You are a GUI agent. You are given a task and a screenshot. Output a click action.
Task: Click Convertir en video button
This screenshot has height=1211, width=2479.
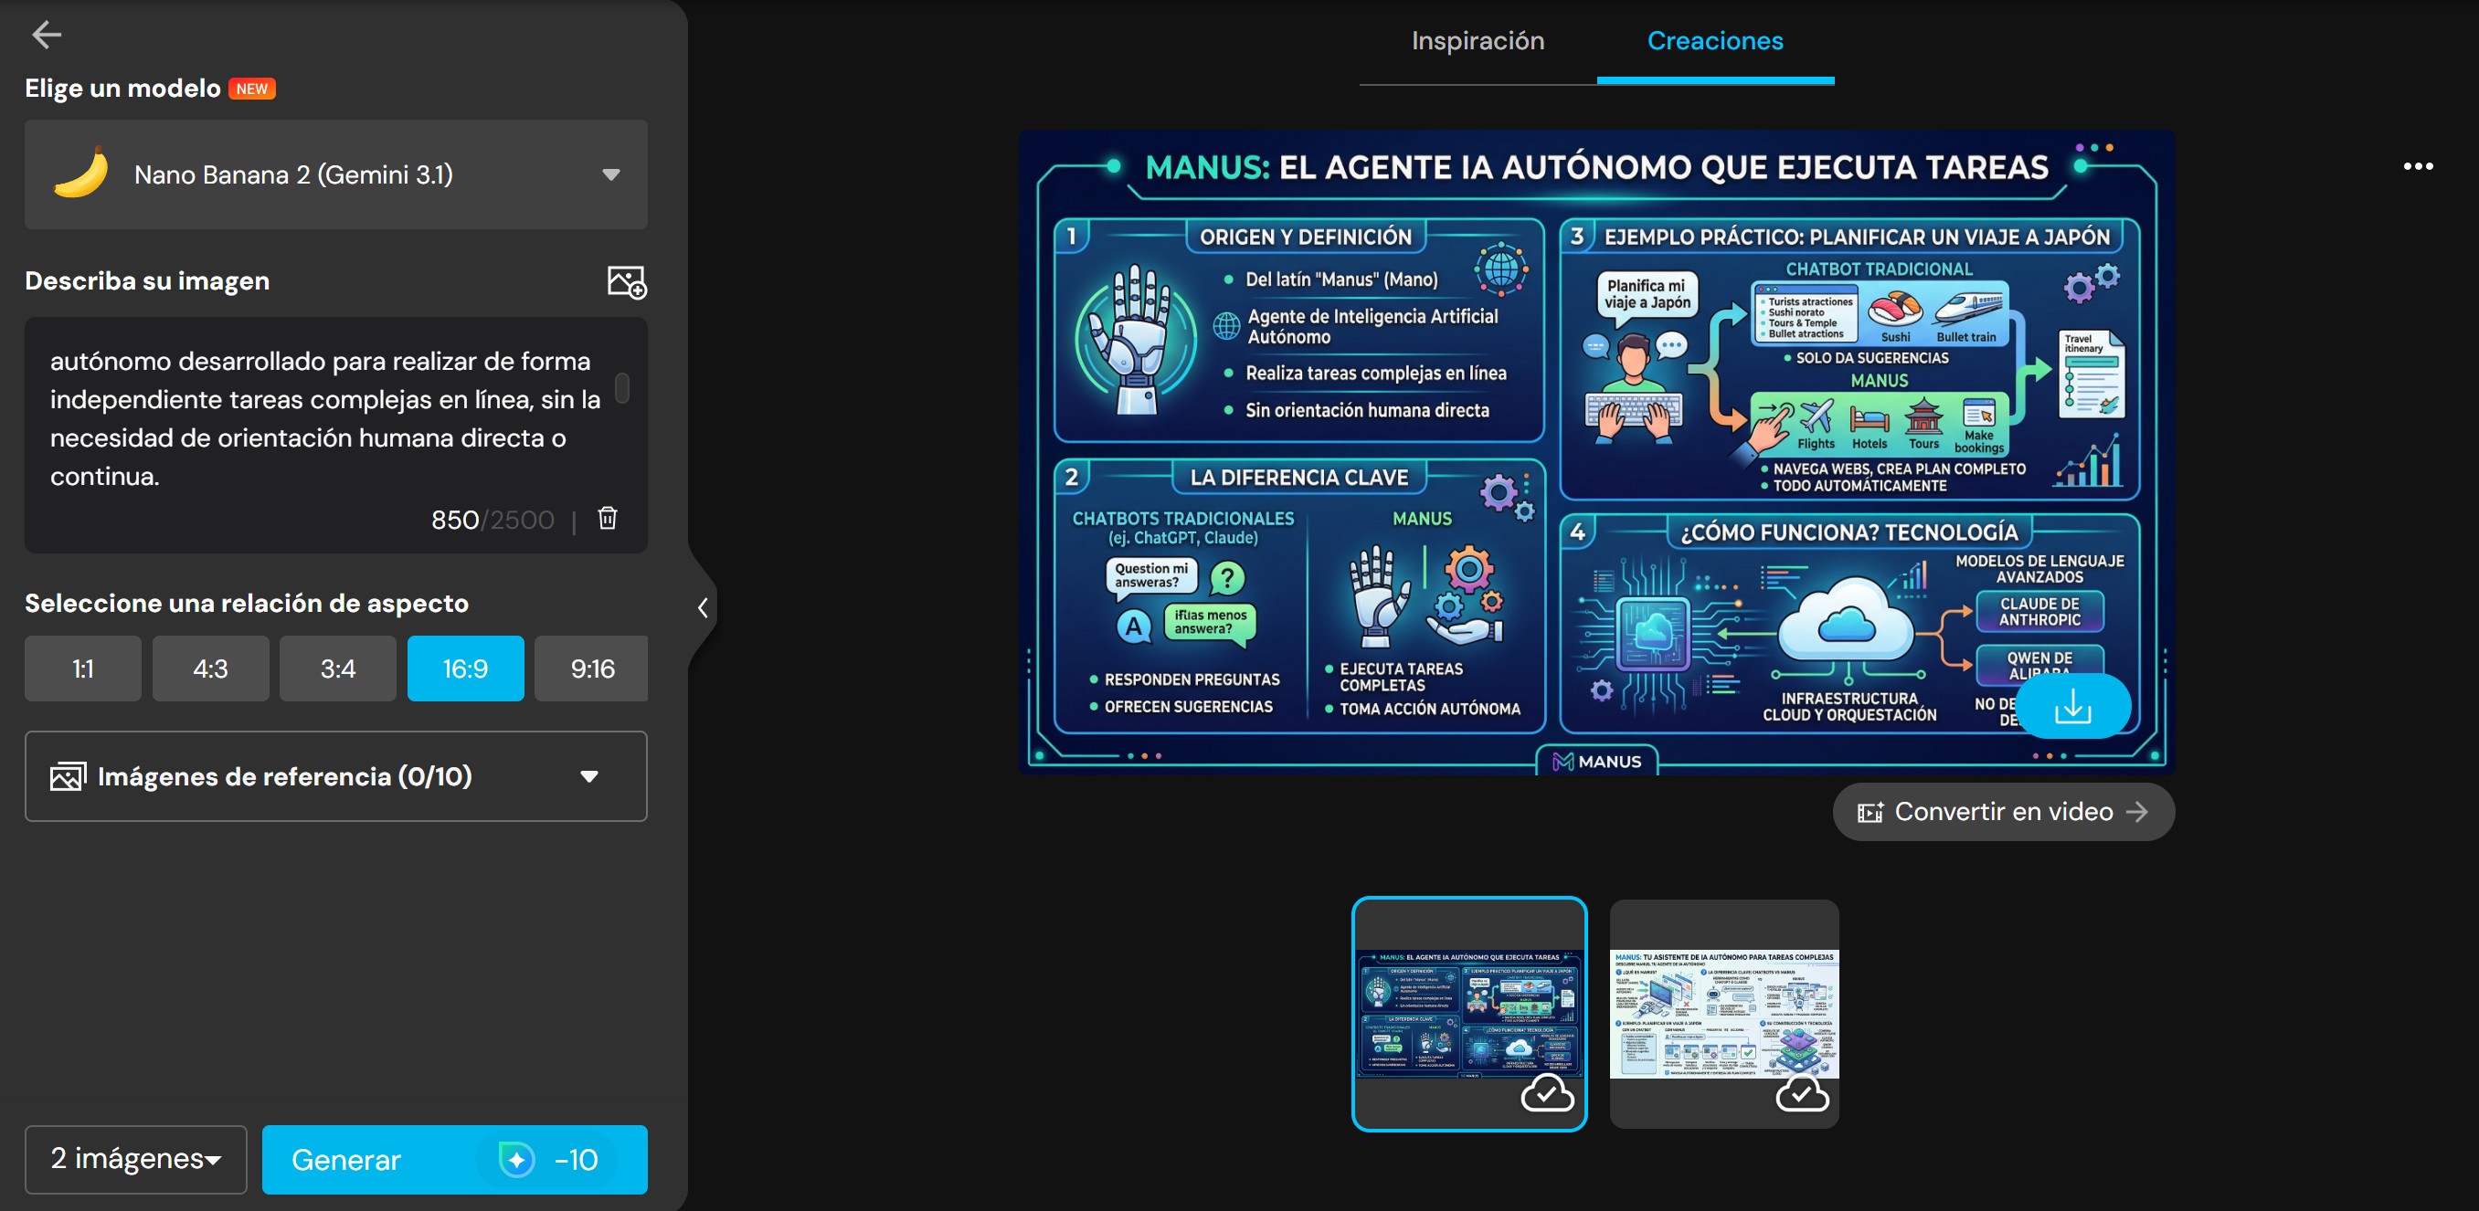tap(2003, 812)
